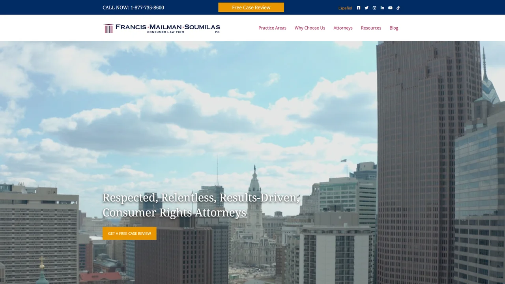Open the firm's Facebook page icon
The image size is (505, 284).
[x=358, y=8]
